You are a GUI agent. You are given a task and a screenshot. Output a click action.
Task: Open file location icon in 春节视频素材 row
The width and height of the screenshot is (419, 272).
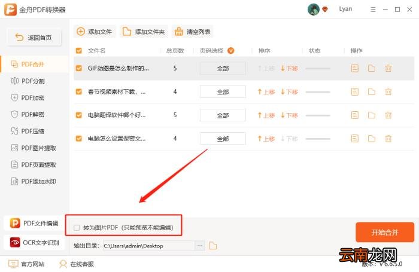(372, 92)
